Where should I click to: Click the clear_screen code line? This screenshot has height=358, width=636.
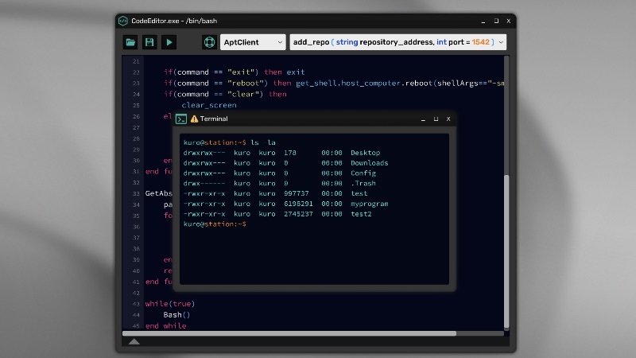(209, 105)
